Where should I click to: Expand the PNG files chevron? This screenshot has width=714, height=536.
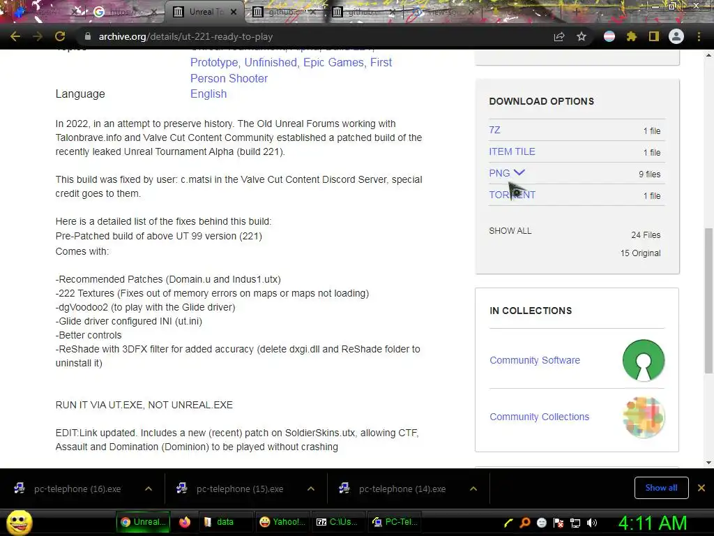tap(519, 172)
